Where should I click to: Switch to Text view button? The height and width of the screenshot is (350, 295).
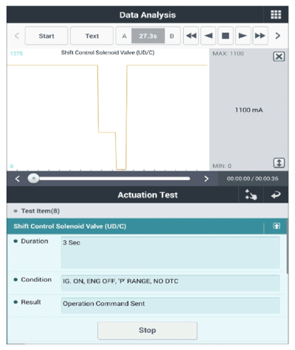[x=92, y=36]
